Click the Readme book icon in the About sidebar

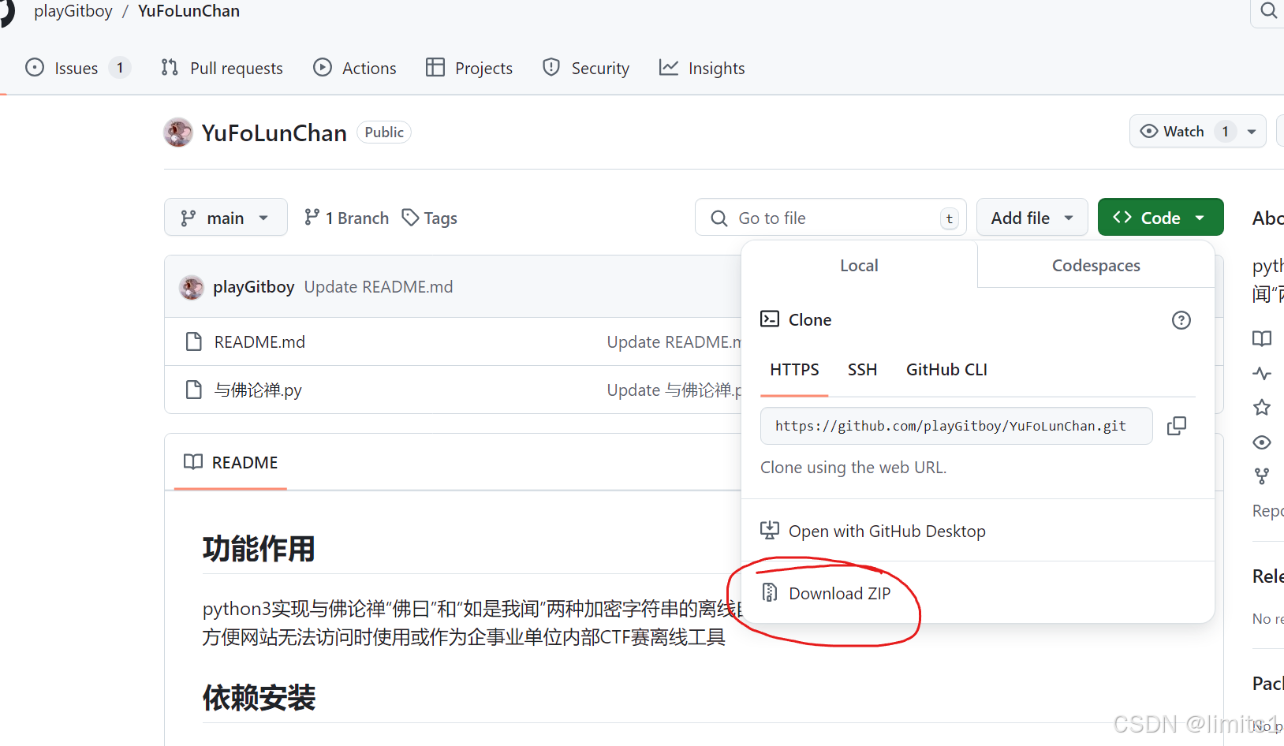[1262, 338]
